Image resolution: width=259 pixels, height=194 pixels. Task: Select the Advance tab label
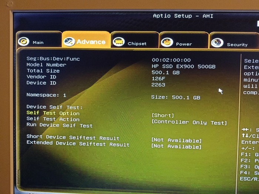pos(91,42)
